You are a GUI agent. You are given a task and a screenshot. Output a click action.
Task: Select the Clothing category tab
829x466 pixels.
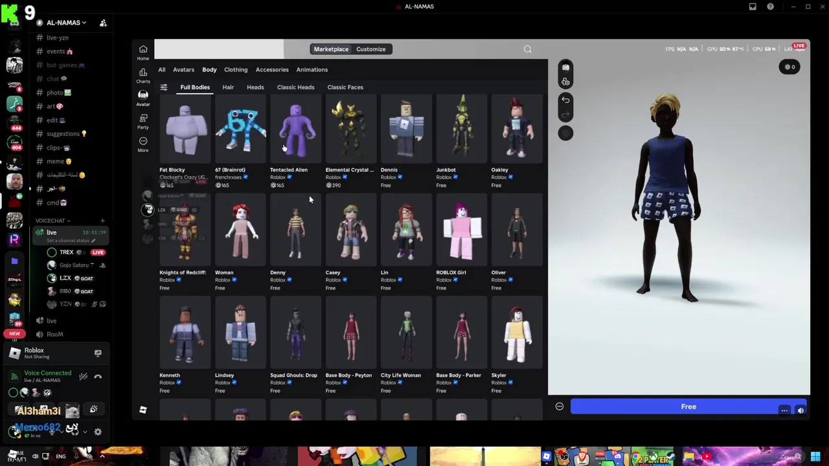[236, 70]
